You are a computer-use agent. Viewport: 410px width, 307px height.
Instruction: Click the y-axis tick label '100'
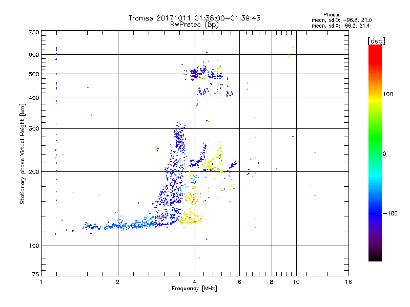[34, 246]
